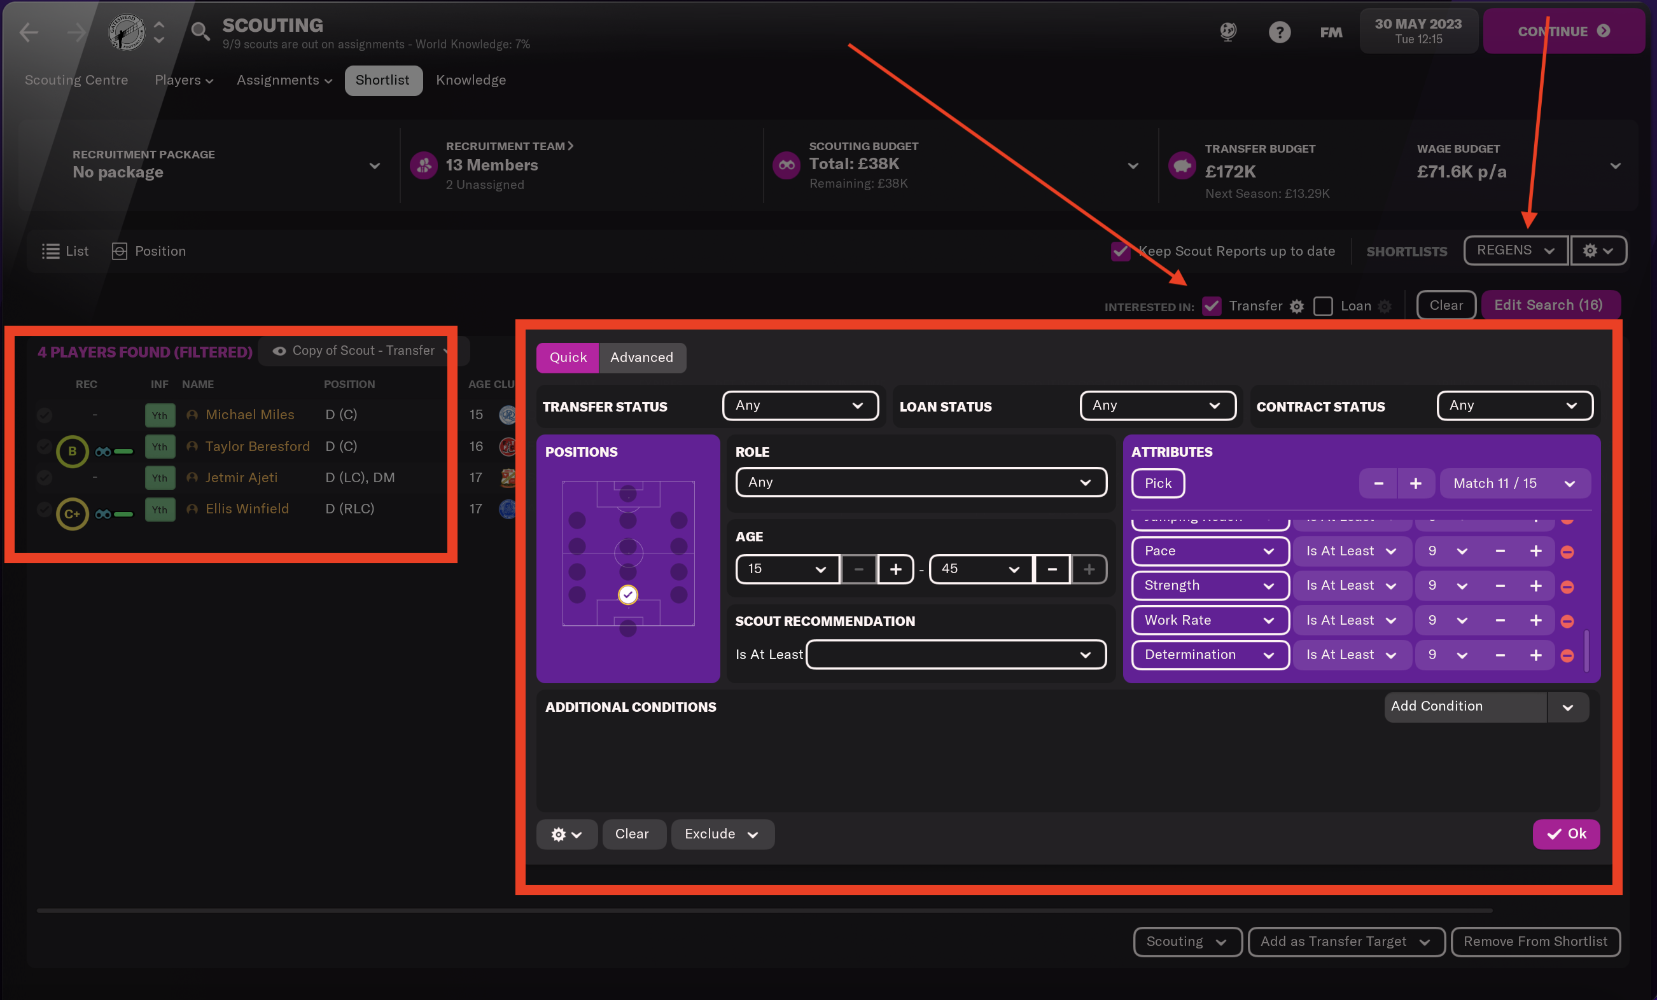
Task: Open the help question mark
Action: [1279, 32]
